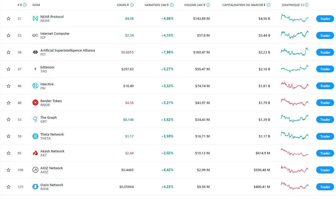The width and height of the screenshot is (336, 199).
Task: Open AIOZ Network 7-day chart
Action: pos(295,170)
